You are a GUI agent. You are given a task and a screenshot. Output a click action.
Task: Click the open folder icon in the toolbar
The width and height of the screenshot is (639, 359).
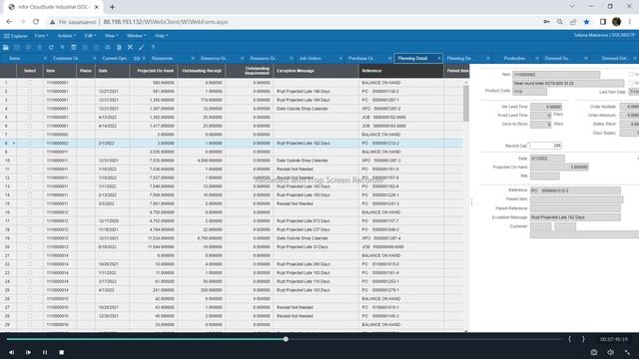(x=6, y=47)
